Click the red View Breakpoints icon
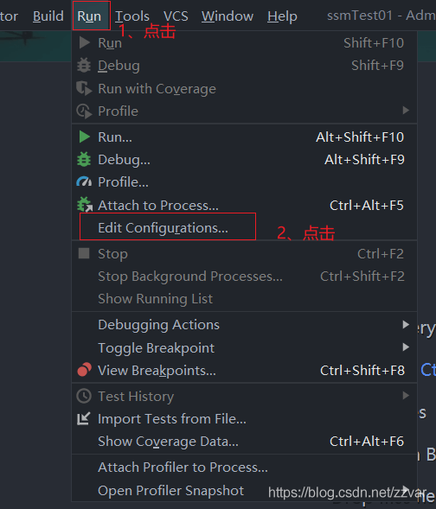This screenshot has width=436, height=509. coord(85,370)
